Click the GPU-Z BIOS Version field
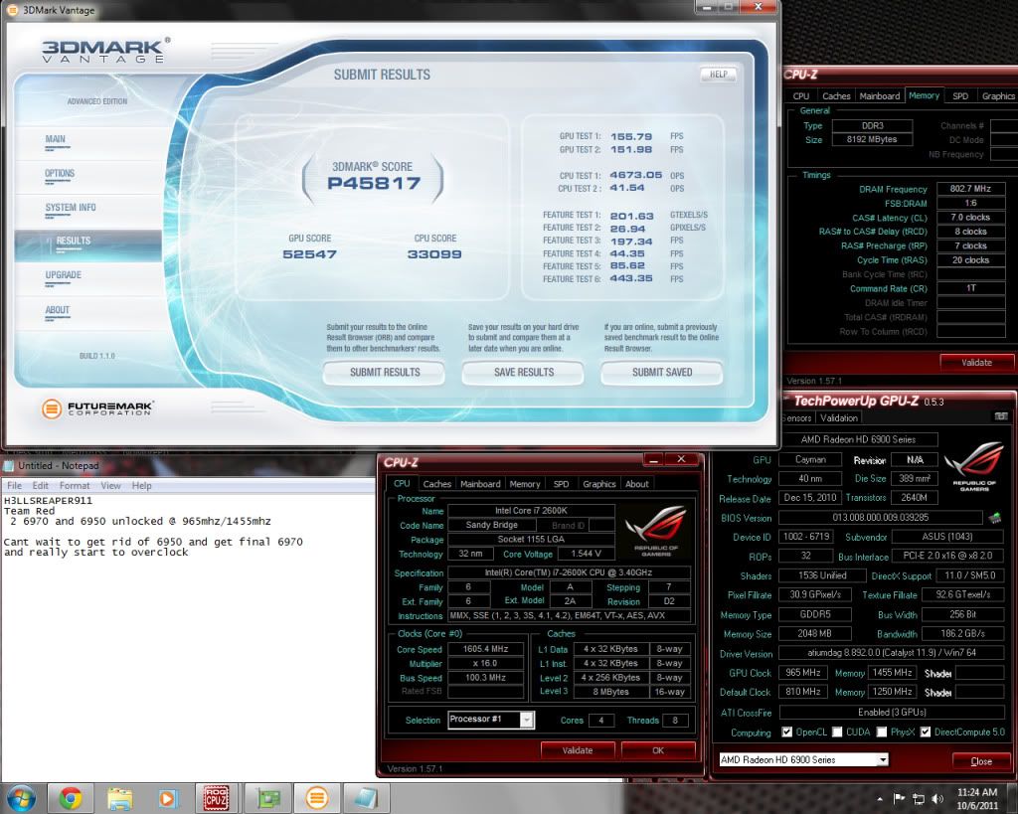The height and width of the screenshot is (814, 1018). pyautogui.click(x=881, y=518)
